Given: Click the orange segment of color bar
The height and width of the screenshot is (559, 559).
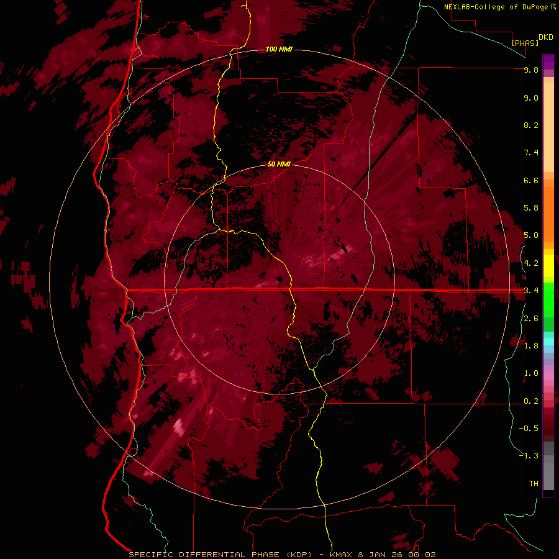Looking at the screenshot, I should (x=548, y=214).
